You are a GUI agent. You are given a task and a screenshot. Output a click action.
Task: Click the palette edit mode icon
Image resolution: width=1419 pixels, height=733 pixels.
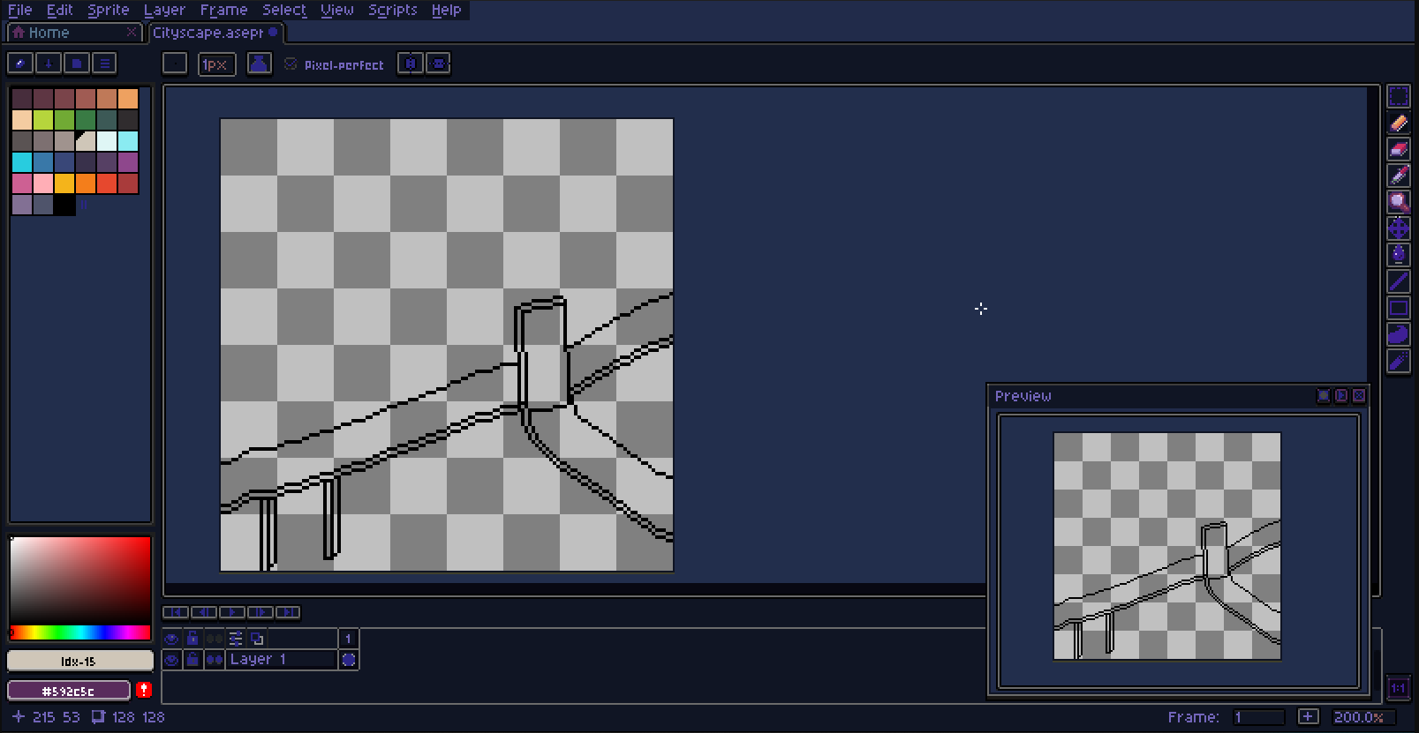[20, 64]
